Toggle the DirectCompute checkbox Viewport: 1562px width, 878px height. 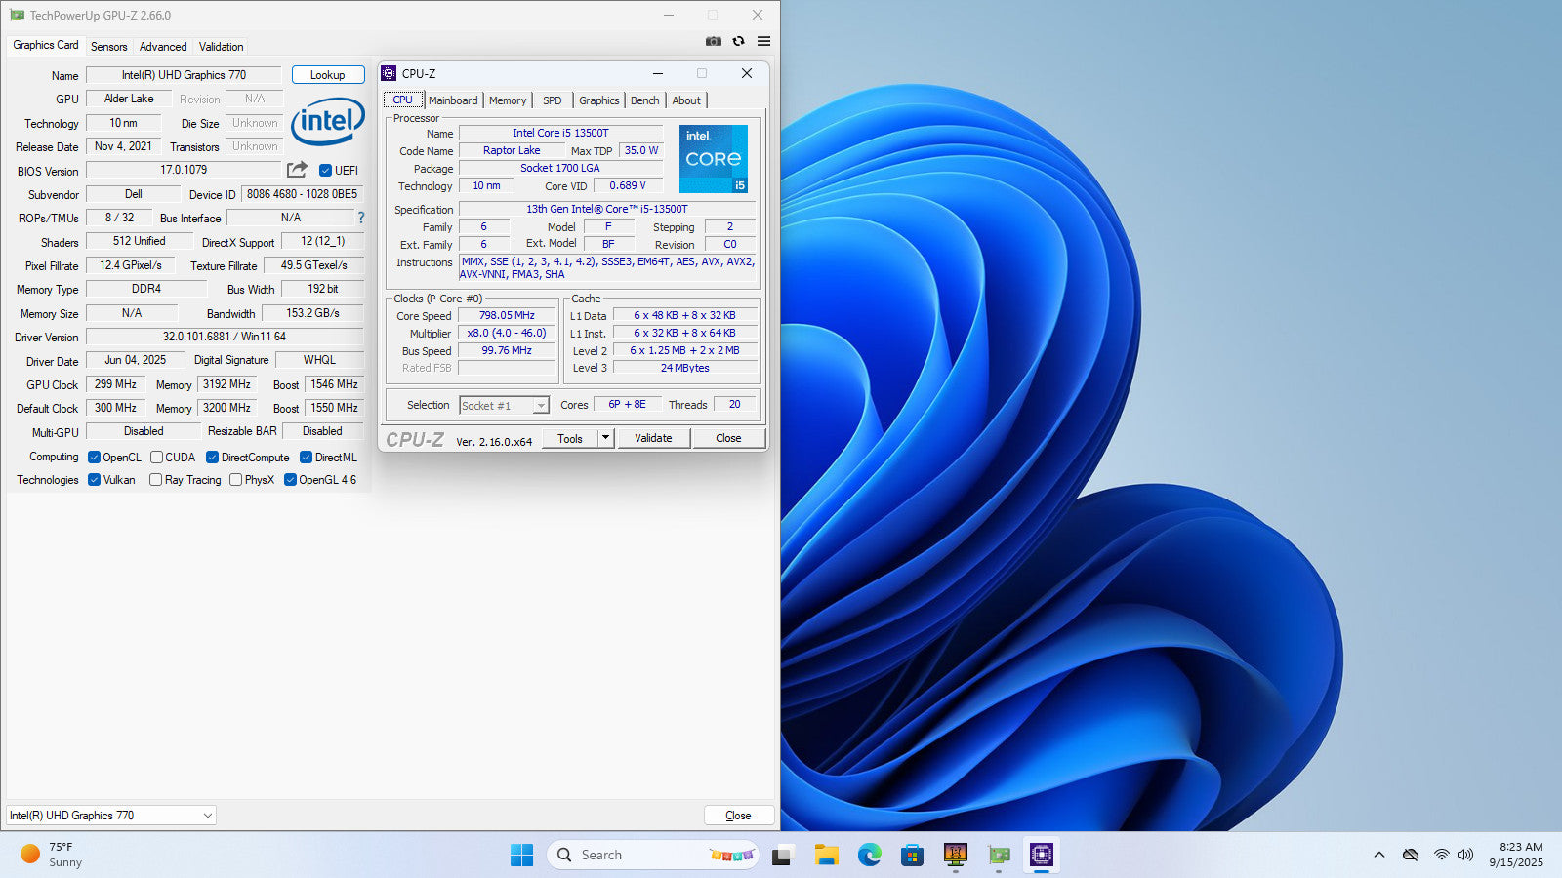pos(212,457)
